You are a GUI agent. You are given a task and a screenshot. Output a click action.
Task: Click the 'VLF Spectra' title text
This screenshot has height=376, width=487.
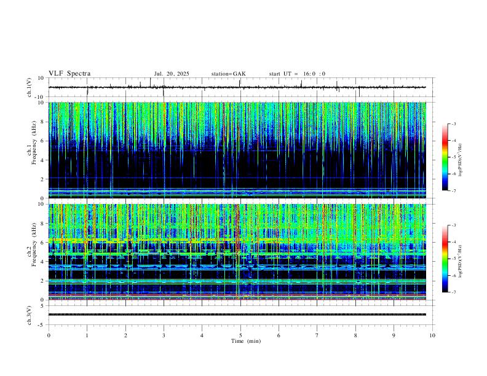click(x=69, y=74)
